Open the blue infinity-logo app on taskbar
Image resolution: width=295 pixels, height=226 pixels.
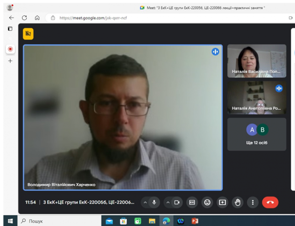tap(181, 221)
